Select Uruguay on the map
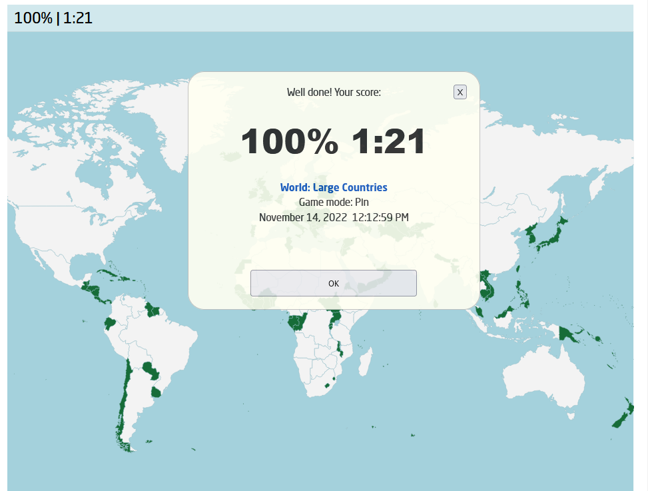This screenshot has width=648, height=491. [156, 392]
